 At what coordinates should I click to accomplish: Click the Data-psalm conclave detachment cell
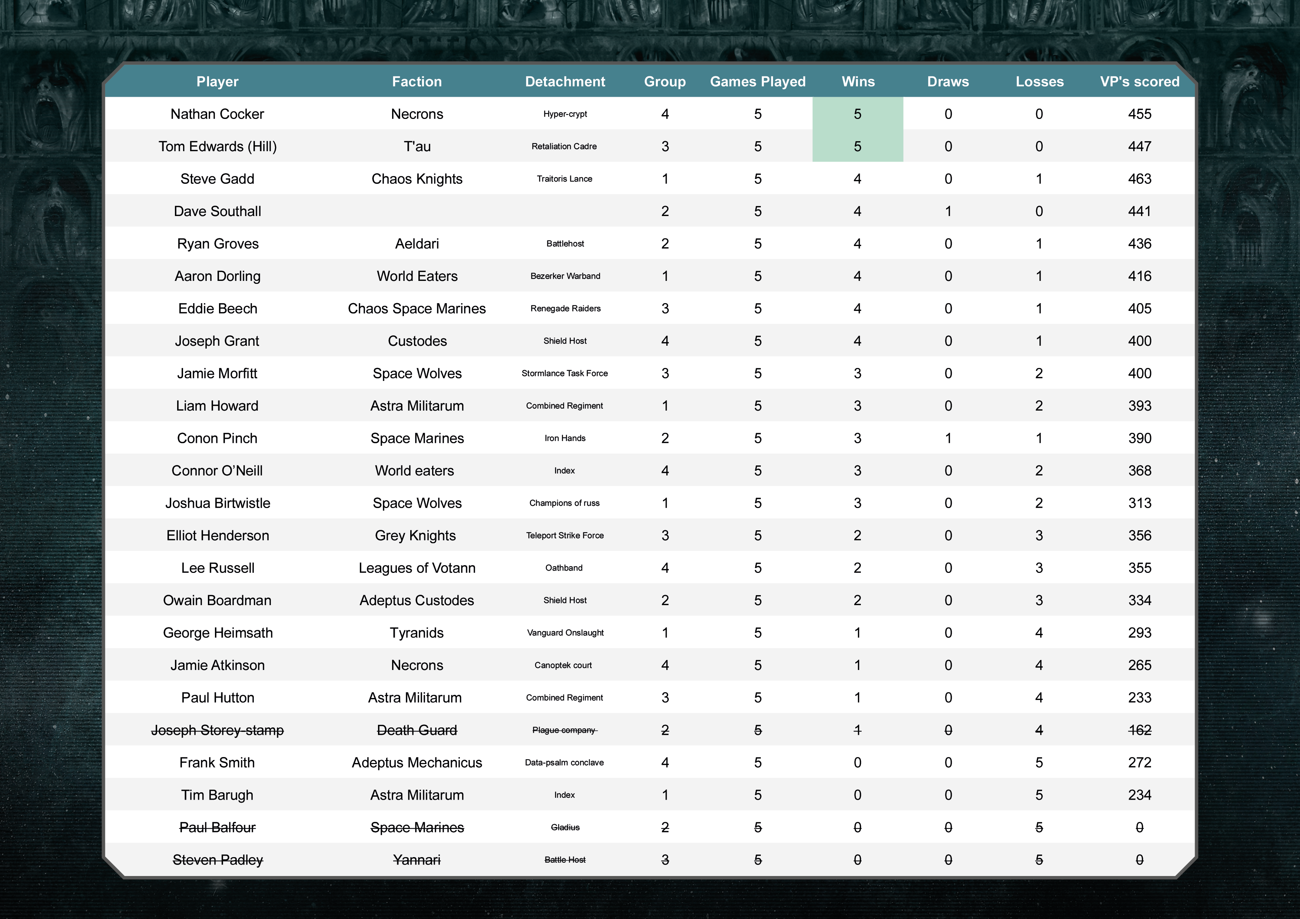pos(564,763)
